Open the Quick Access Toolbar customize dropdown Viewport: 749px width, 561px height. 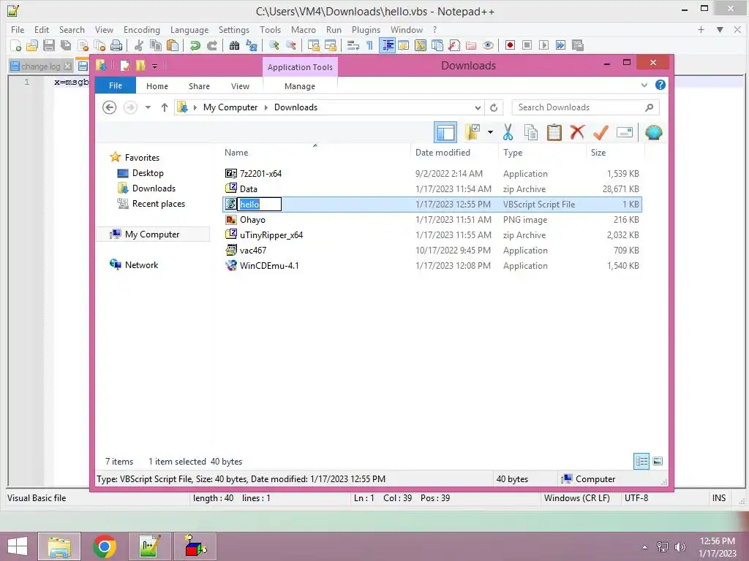(155, 66)
